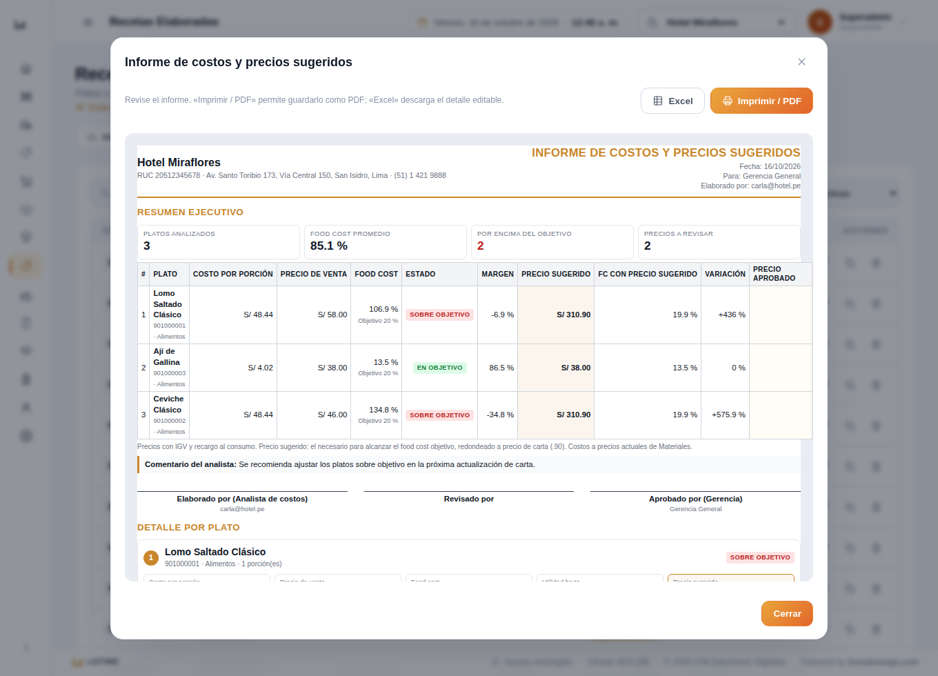Select the Ají de Gallina name in the table

[166, 357]
